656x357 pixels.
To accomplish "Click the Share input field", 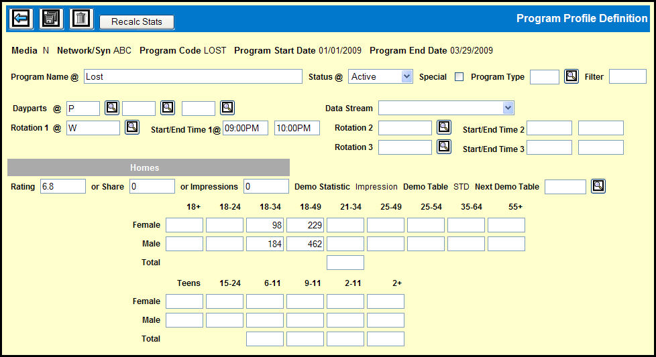I will pyautogui.click(x=152, y=186).
